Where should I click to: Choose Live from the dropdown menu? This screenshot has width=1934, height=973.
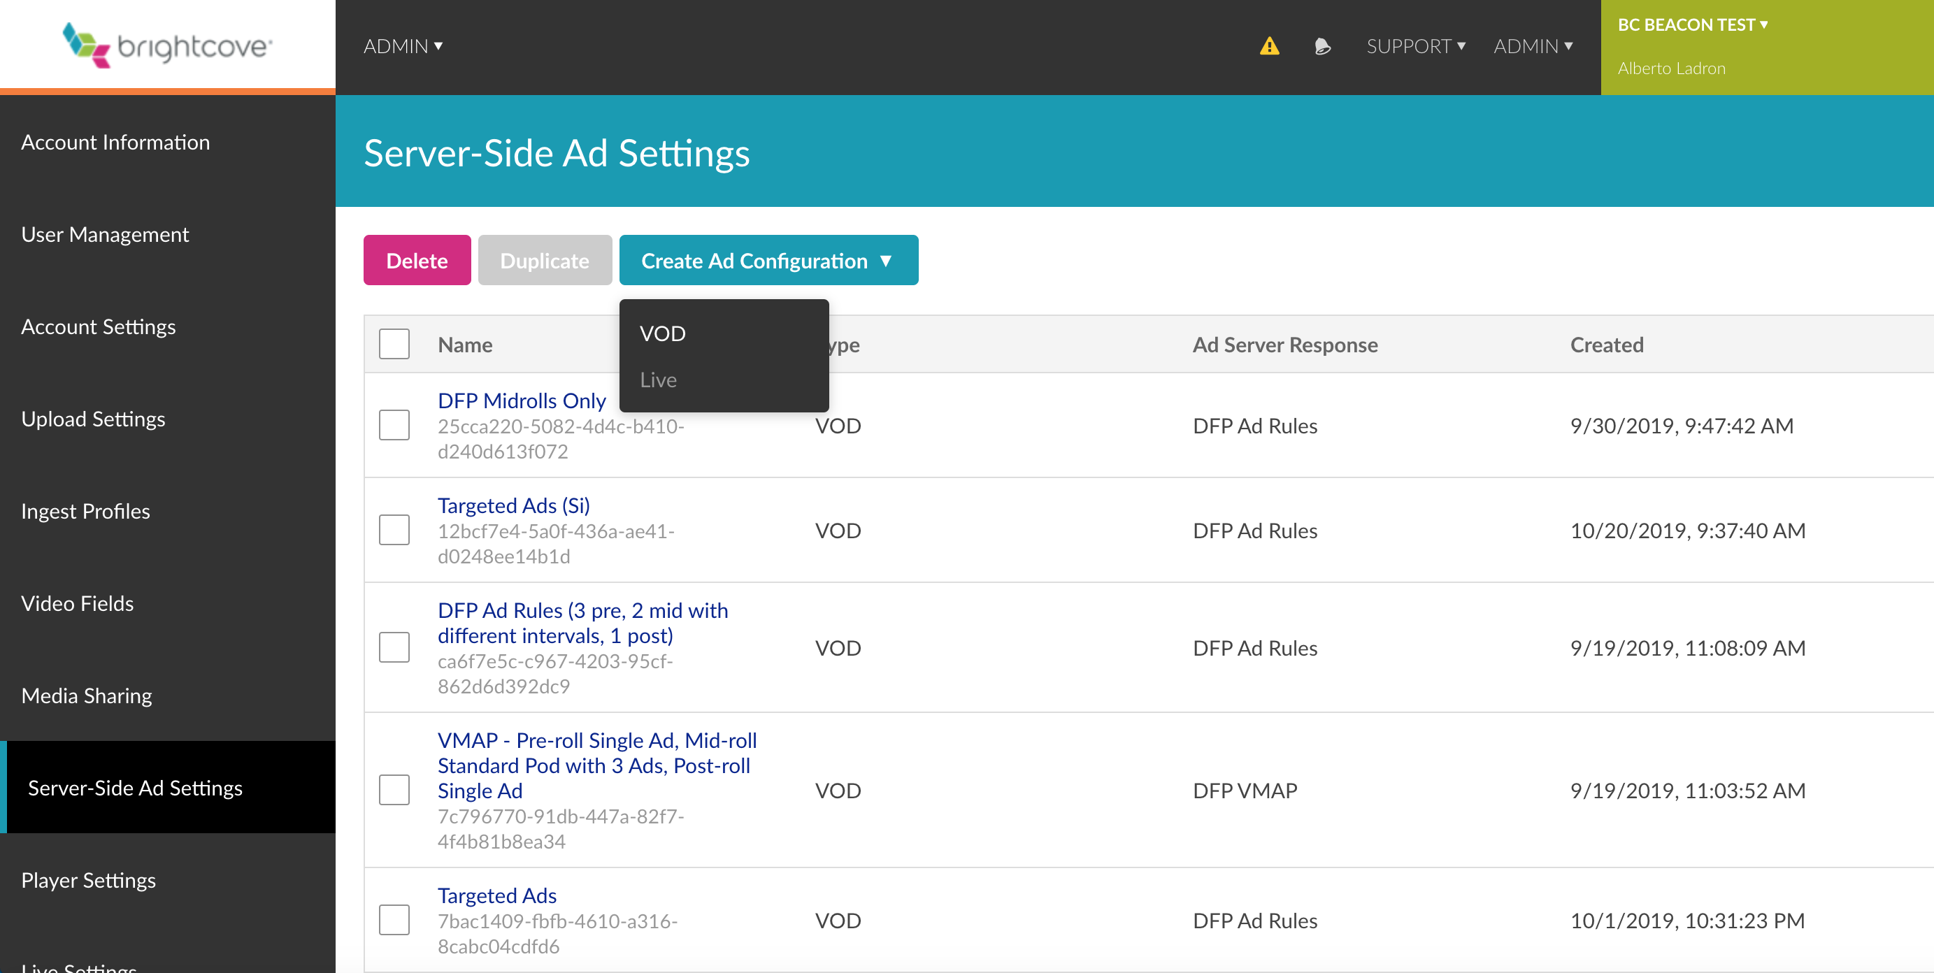[x=659, y=380]
